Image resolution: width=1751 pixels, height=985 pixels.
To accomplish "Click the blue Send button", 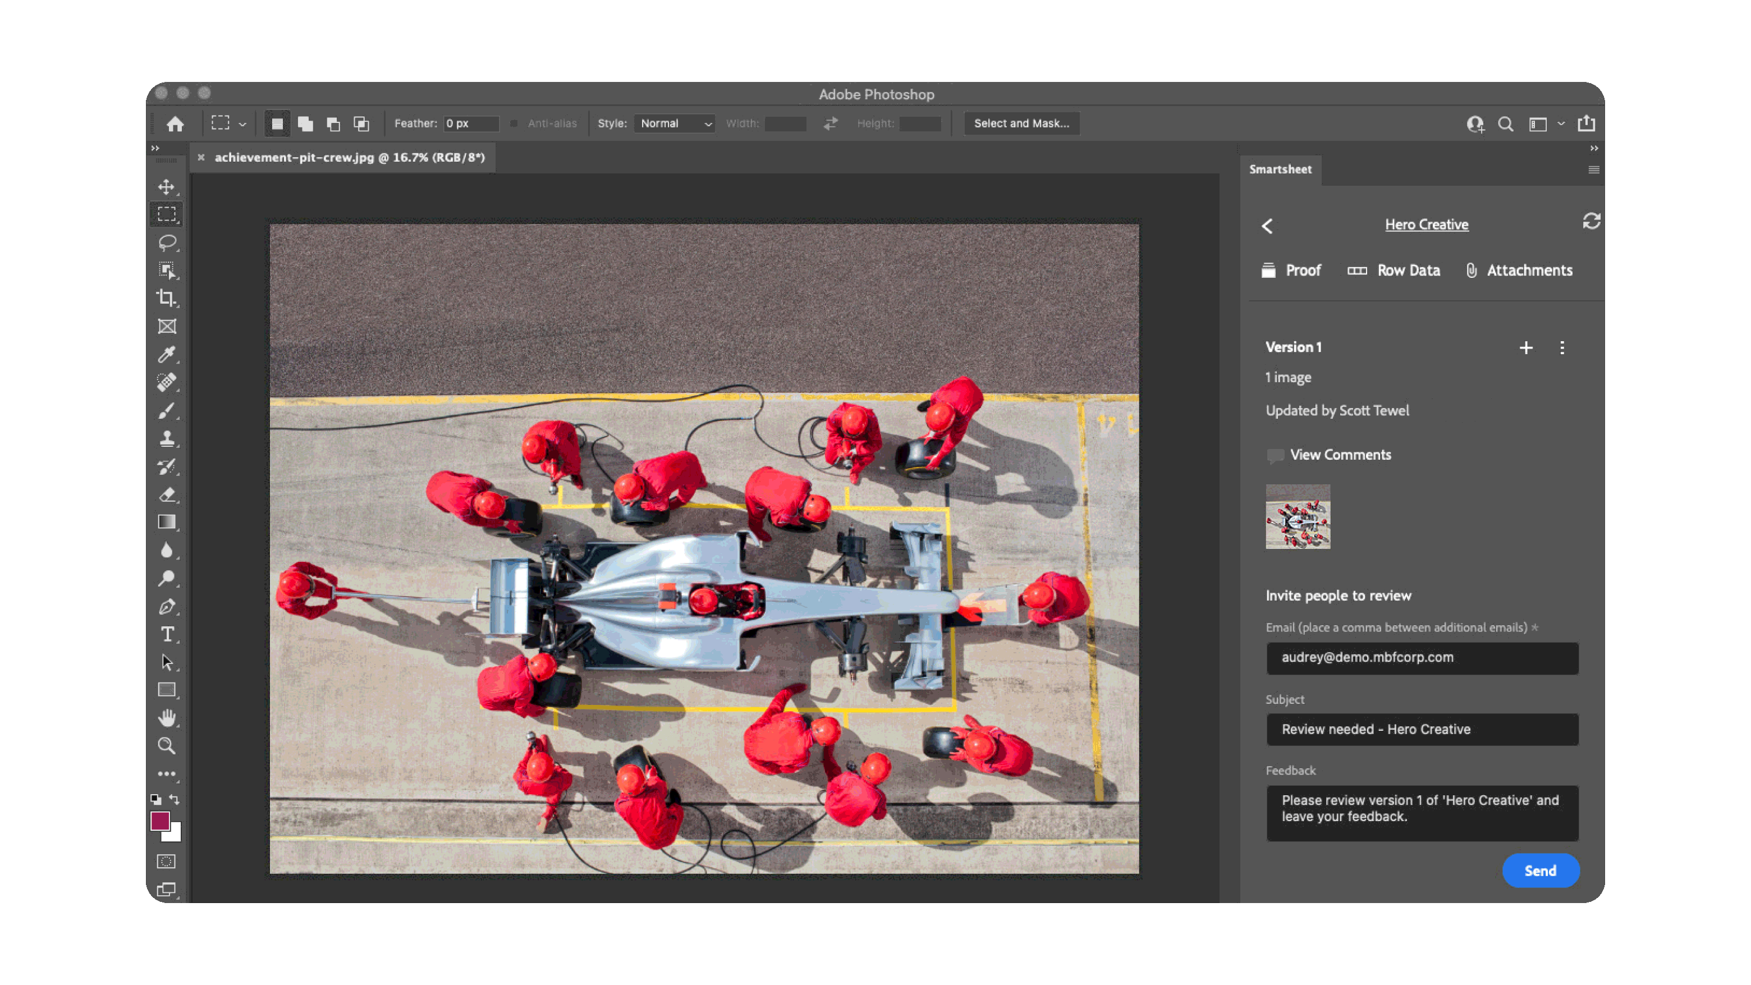I will [1541, 871].
